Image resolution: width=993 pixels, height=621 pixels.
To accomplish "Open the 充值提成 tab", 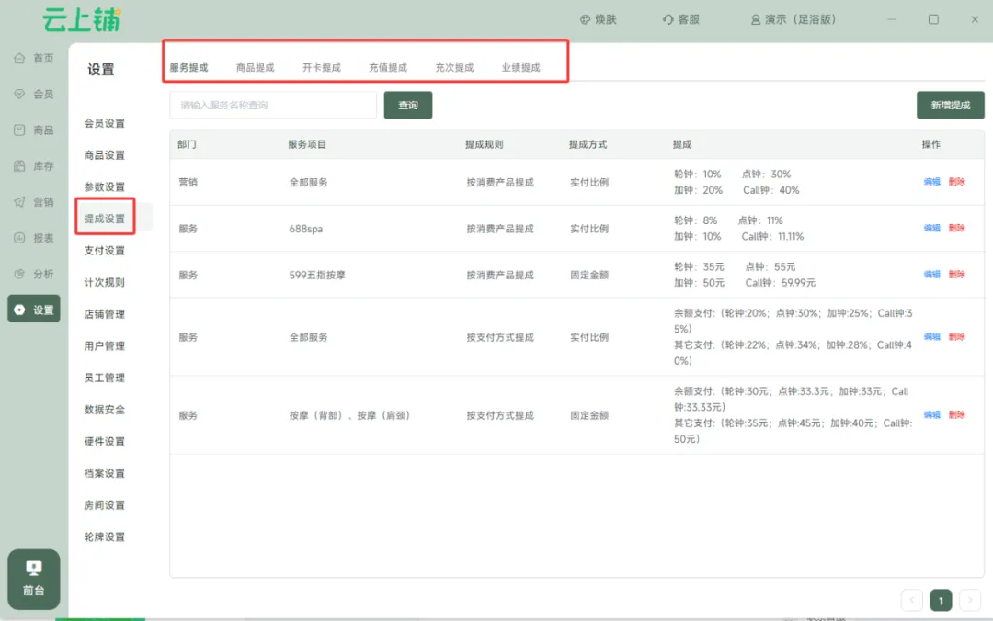I will 387,68.
